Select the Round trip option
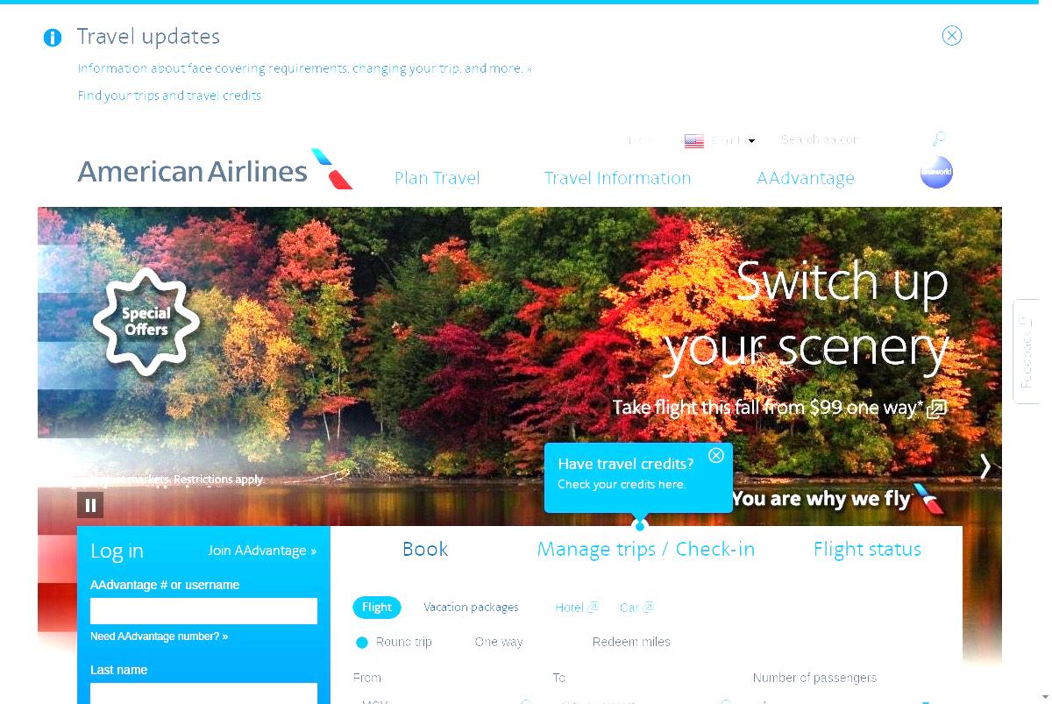Image resolution: width=1052 pixels, height=704 pixels. click(x=394, y=642)
